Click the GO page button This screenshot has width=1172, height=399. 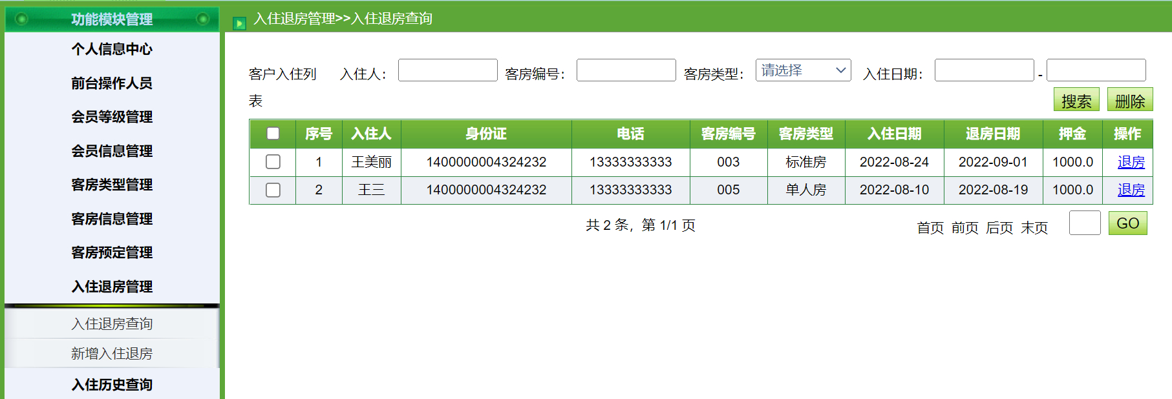pyautogui.click(x=1127, y=223)
